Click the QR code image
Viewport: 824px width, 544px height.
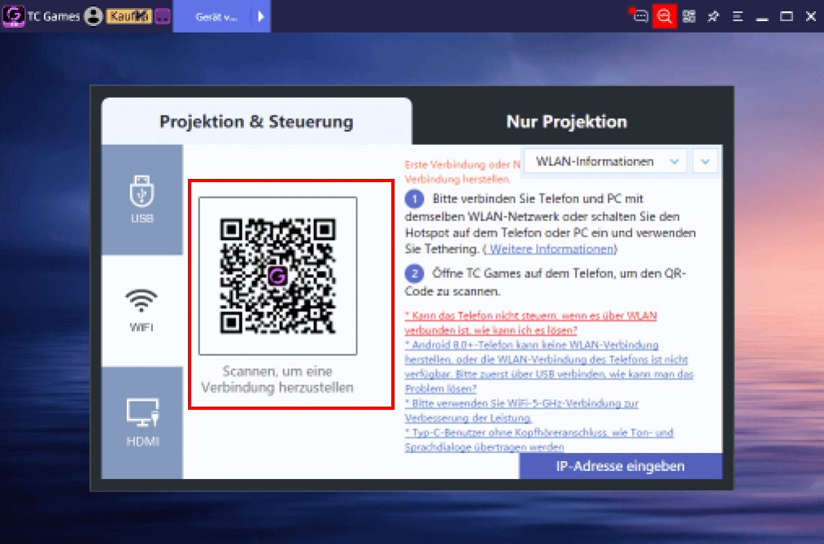(277, 276)
